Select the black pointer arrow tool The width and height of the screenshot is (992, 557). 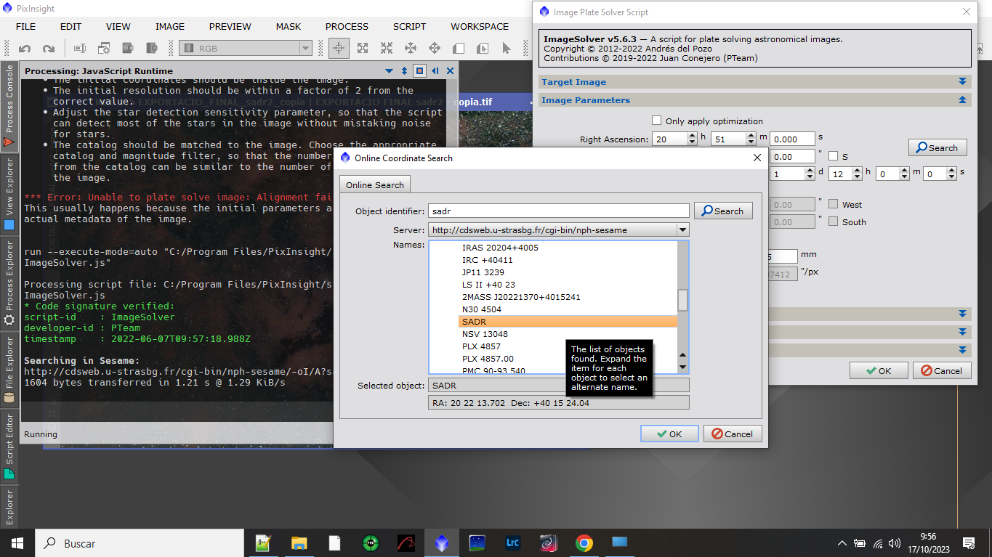[x=507, y=49]
